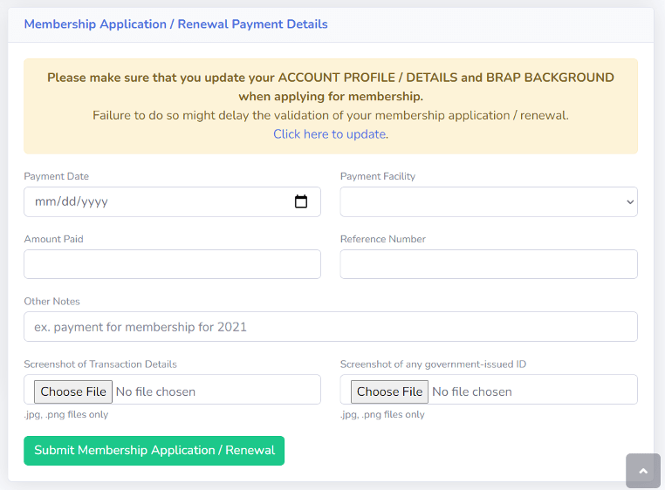Focus the Amount Paid input field

pyautogui.click(x=172, y=264)
